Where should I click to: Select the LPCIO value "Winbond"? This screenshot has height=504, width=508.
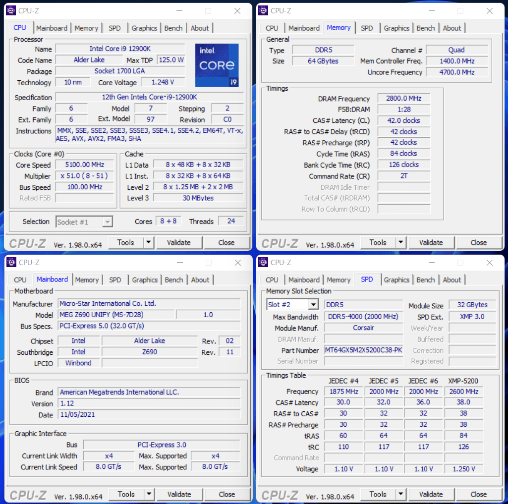(x=79, y=363)
